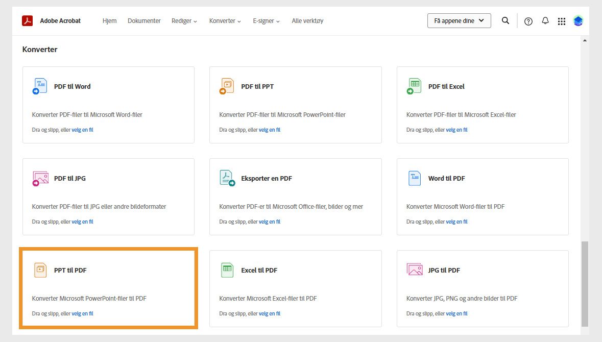Open Alle verktøy in navigation

pyautogui.click(x=307, y=21)
